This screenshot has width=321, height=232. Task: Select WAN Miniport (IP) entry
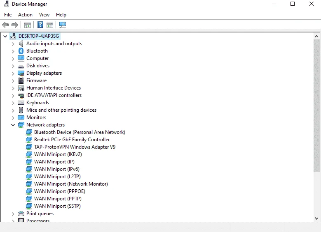click(x=54, y=162)
